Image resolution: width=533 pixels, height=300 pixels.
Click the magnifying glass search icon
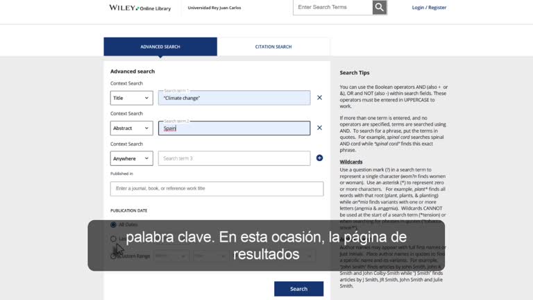(380, 7)
